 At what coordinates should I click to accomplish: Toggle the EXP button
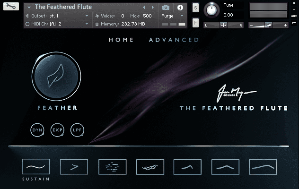point(57,130)
